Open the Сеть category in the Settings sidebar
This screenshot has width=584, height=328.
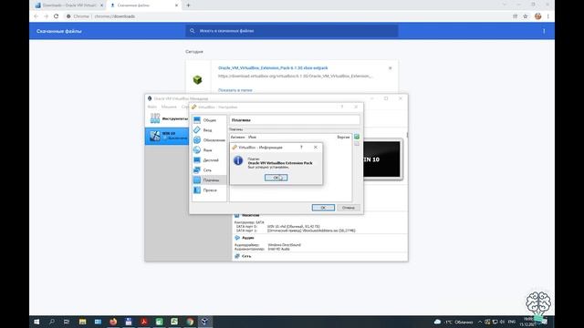pyautogui.click(x=209, y=170)
